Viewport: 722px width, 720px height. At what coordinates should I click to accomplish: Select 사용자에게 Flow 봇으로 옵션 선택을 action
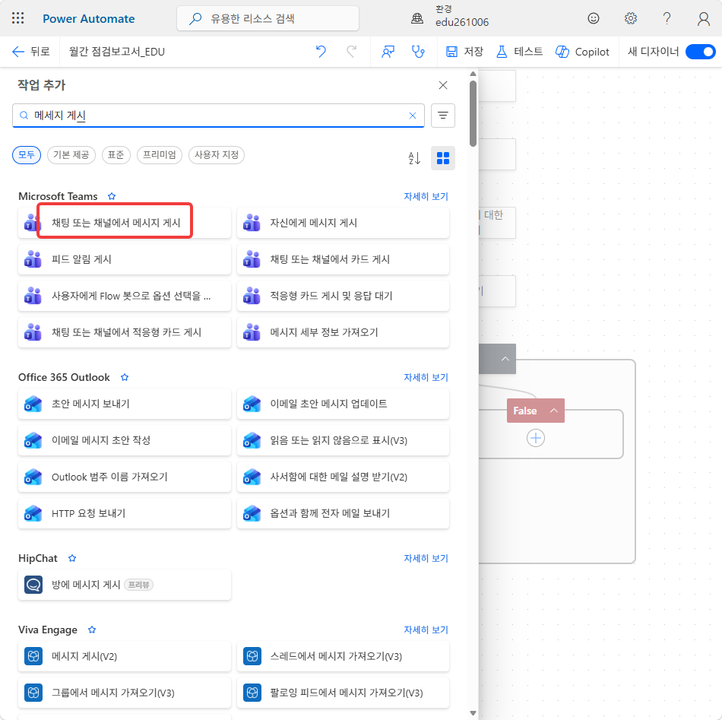(x=125, y=296)
